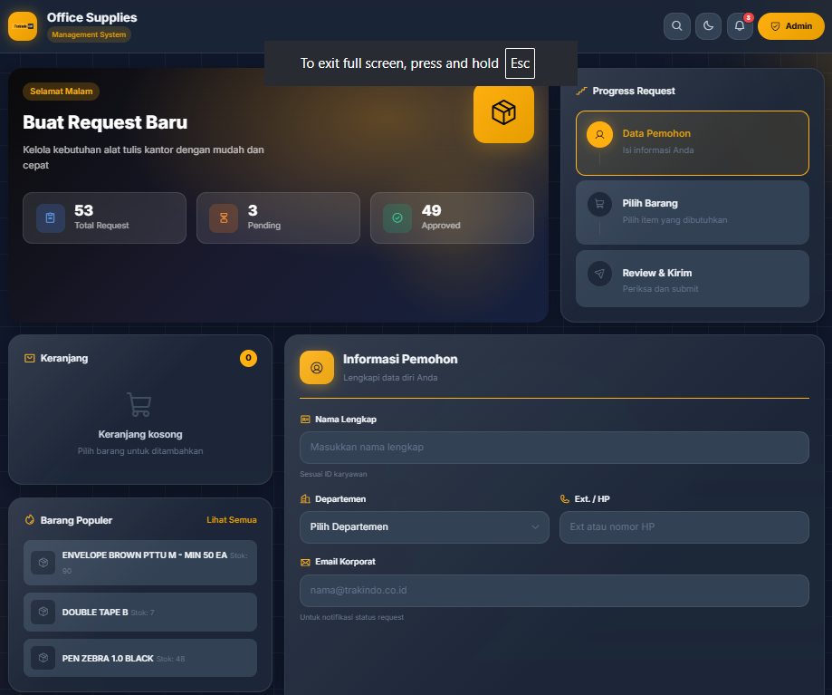Click the empty cart icon in Keranjang
The width and height of the screenshot is (832, 695).
[139, 404]
